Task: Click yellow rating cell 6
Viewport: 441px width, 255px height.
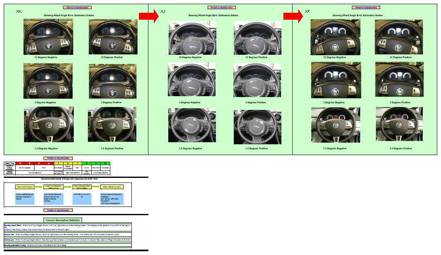Action: pos(68,163)
